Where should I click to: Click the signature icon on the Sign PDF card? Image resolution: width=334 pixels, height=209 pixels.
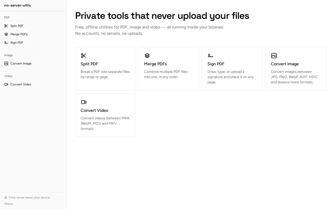coord(210,56)
